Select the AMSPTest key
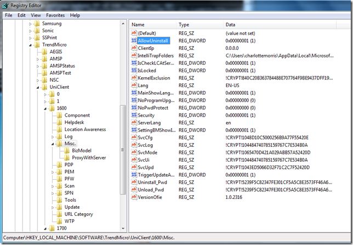Viewport: 353px width, 245px height. coord(60,73)
